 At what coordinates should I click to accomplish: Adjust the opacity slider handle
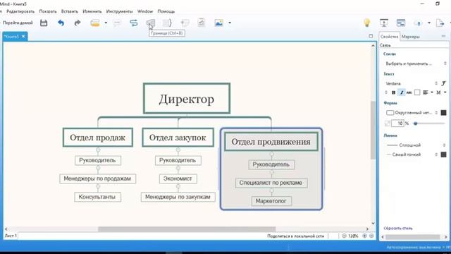(415, 123)
